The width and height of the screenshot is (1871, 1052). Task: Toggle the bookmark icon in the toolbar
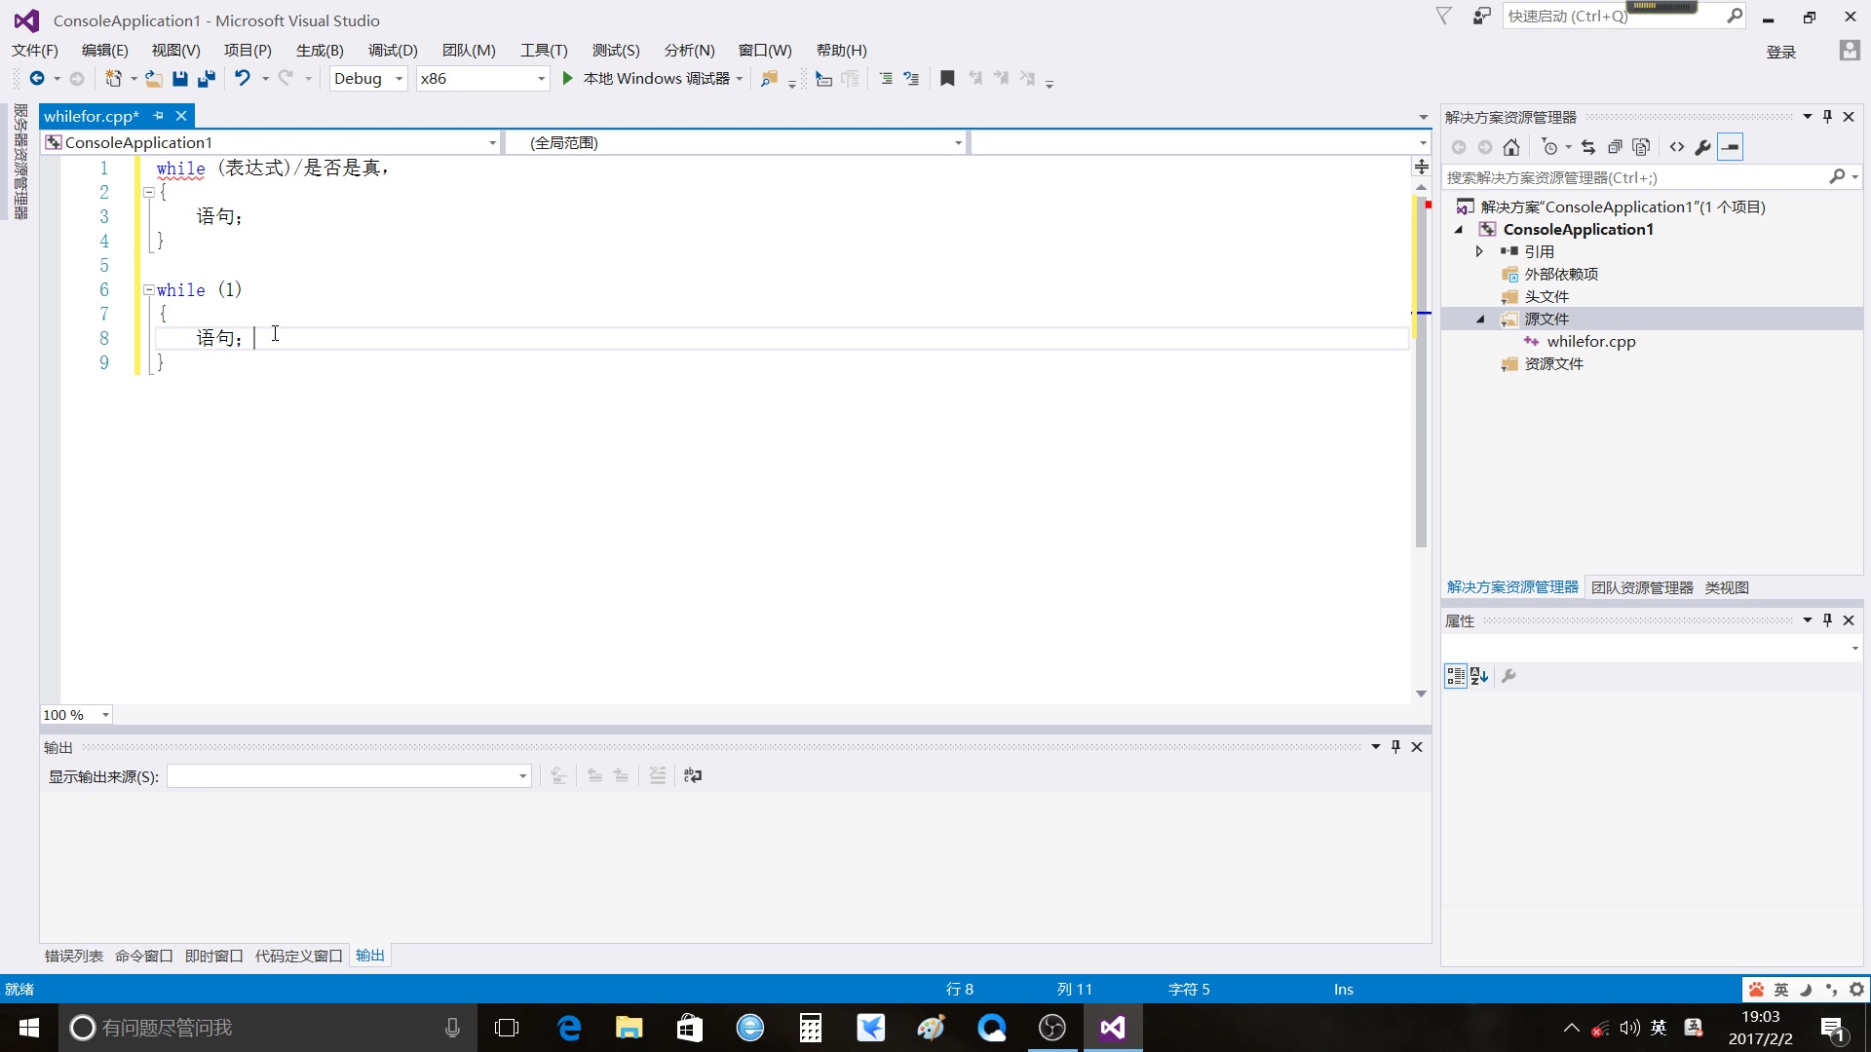[x=947, y=79]
